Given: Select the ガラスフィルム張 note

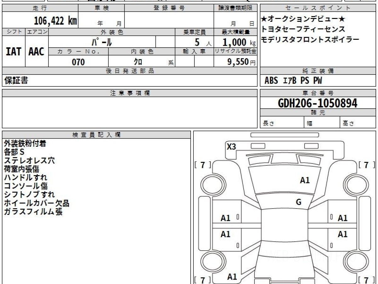Looking at the screenshot, I should 33,212.
